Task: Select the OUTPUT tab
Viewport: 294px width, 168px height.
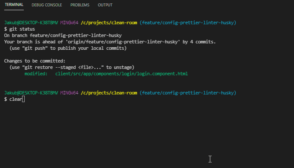Action: 105,5
